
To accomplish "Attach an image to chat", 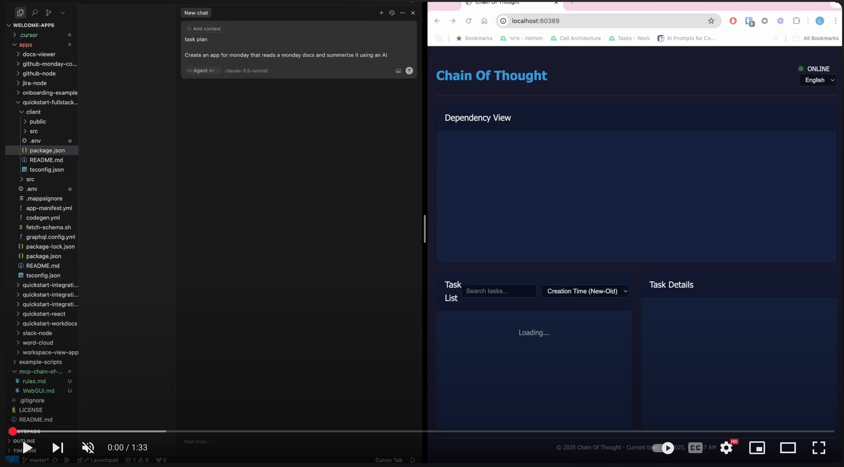I will coord(398,71).
